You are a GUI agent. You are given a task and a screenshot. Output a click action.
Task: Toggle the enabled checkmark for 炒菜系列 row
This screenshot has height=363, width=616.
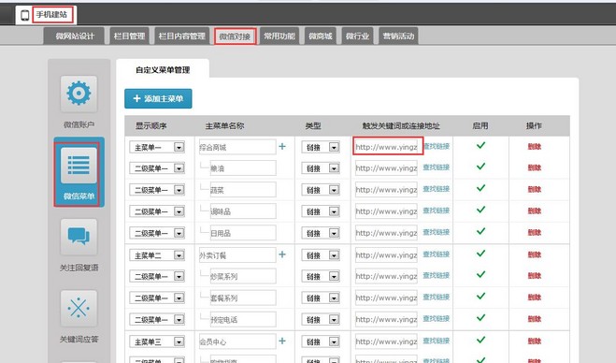480,274
